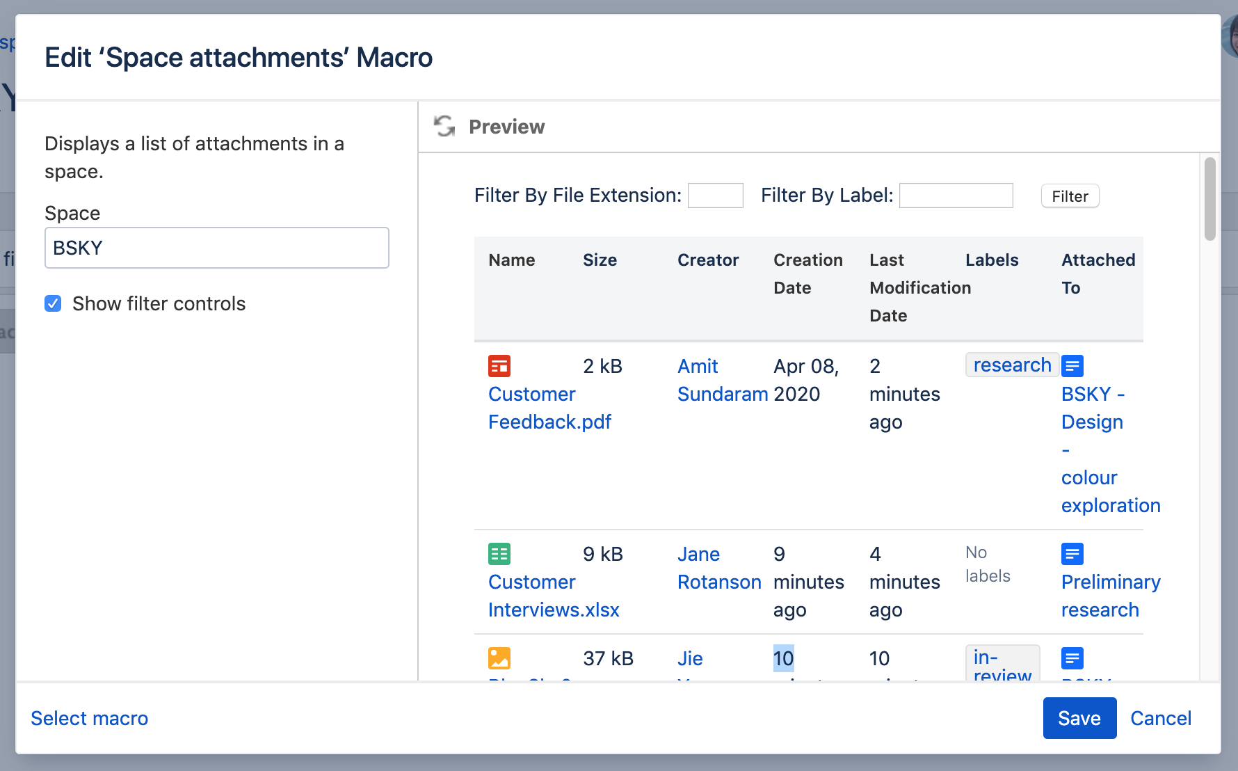Click page icon beside BSKY Design link
Image resolution: width=1238 pixels, height=771 pixels.
coord(1072,366)
